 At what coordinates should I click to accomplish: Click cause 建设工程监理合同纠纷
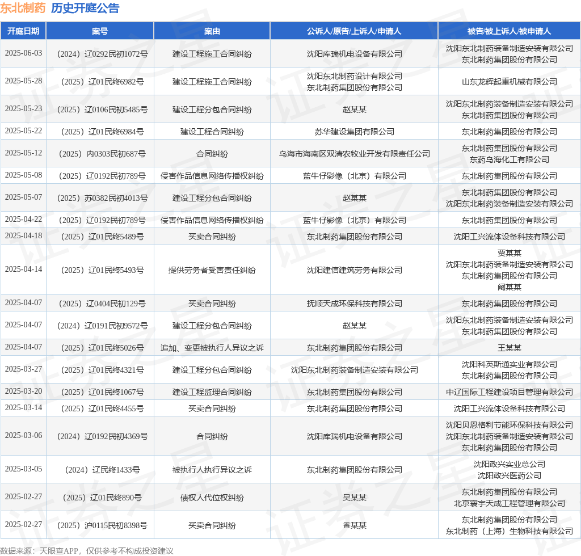point(212,392)
